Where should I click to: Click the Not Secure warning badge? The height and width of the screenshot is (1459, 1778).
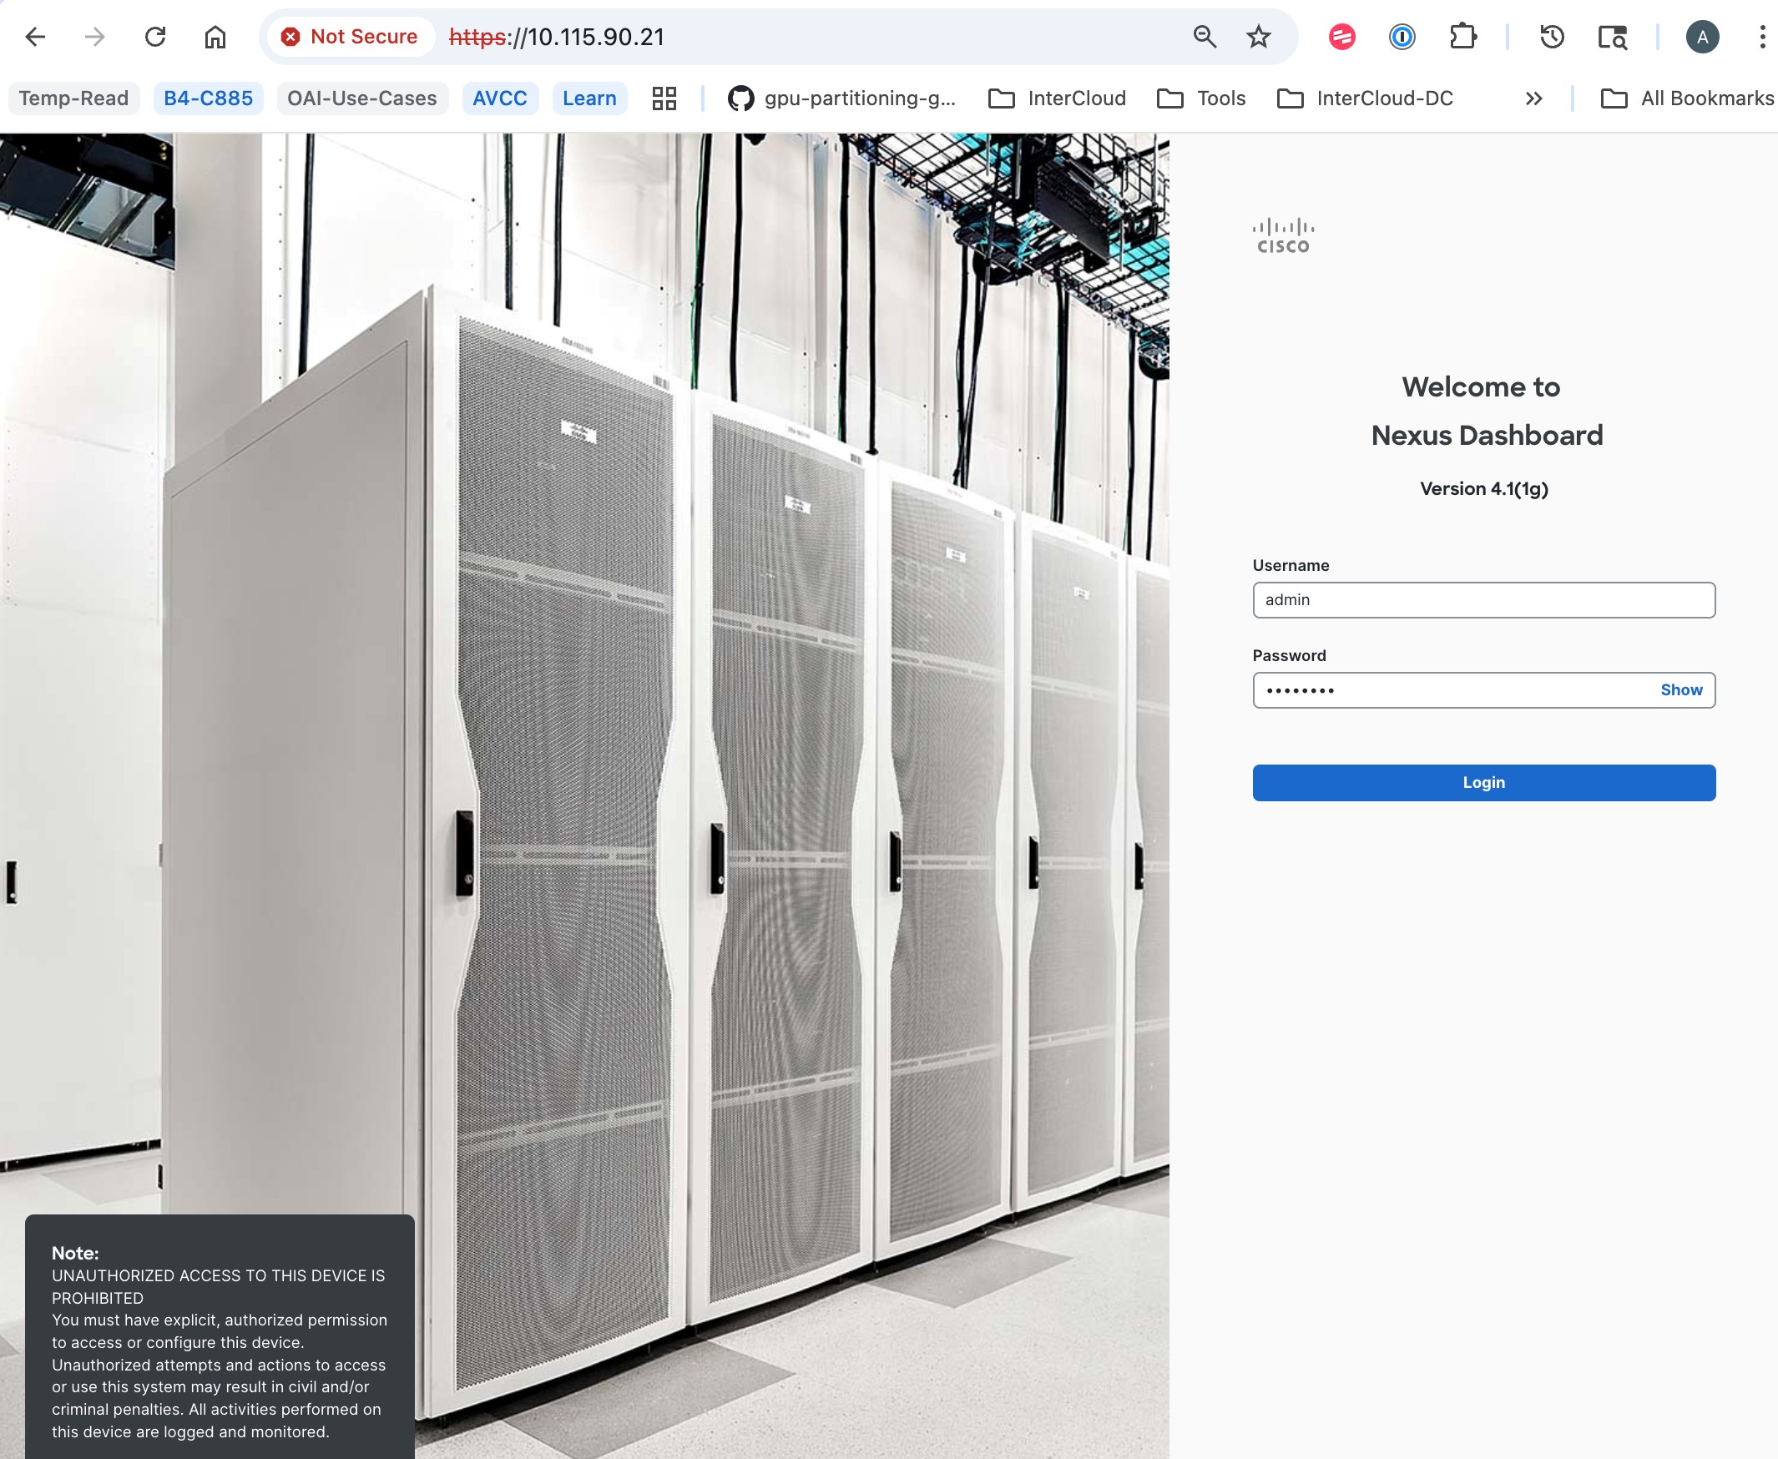click(x=351, y=36)
